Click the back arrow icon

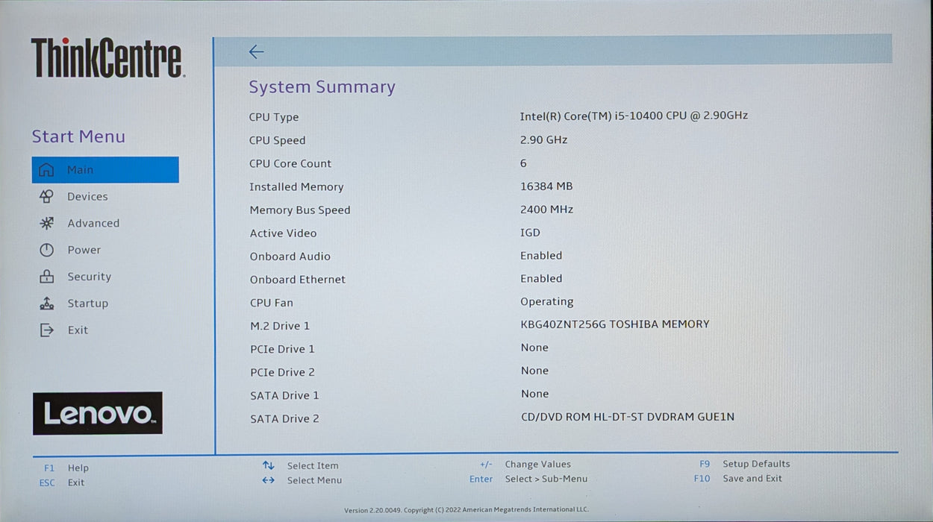click(256, 51)
